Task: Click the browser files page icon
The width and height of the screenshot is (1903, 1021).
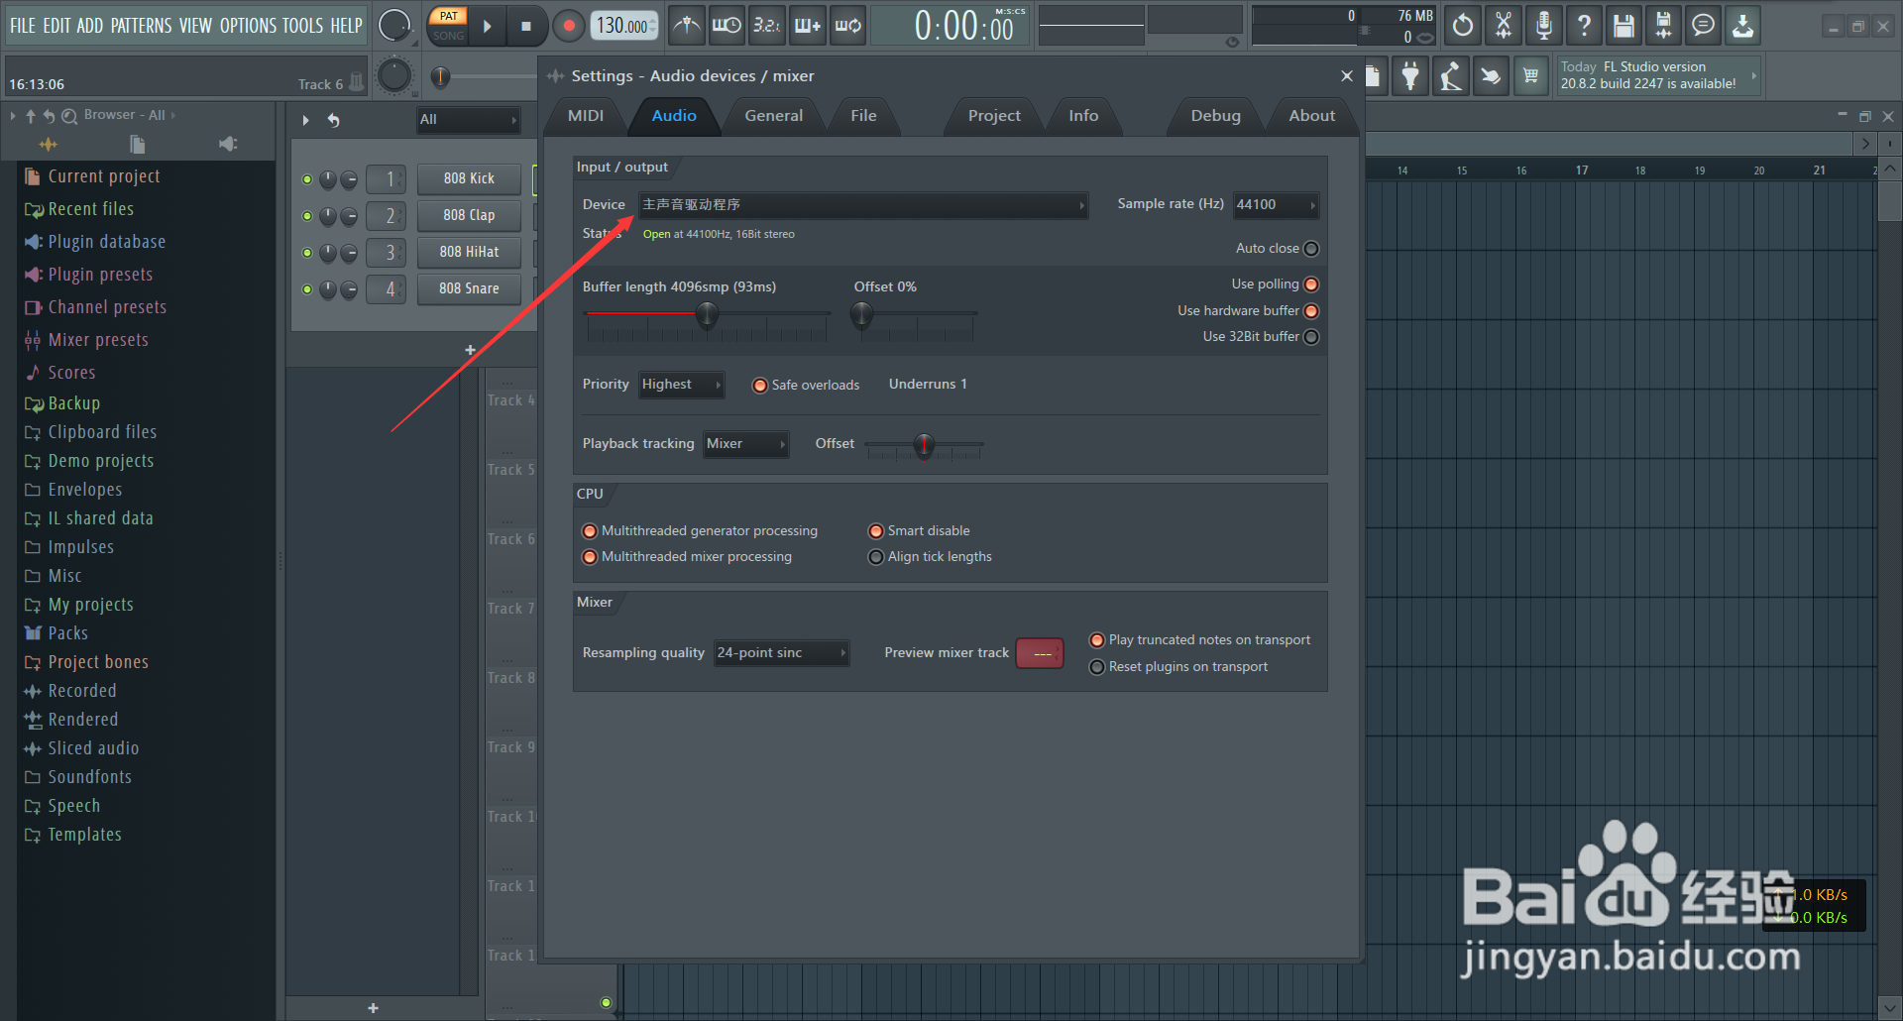Action: (138, 145)
